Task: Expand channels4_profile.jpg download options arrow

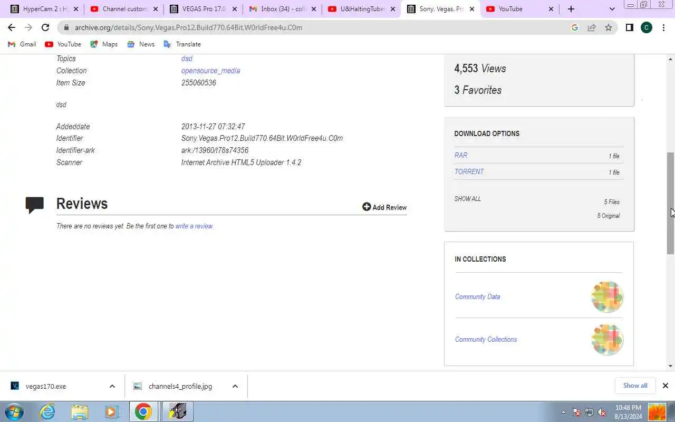Action: click(x=235, y=386)
